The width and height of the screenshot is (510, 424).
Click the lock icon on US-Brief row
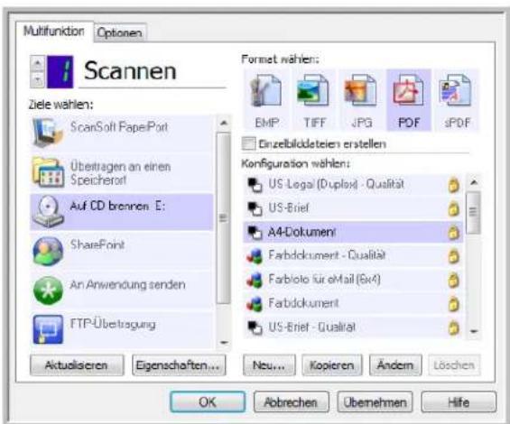click(453, 208)
